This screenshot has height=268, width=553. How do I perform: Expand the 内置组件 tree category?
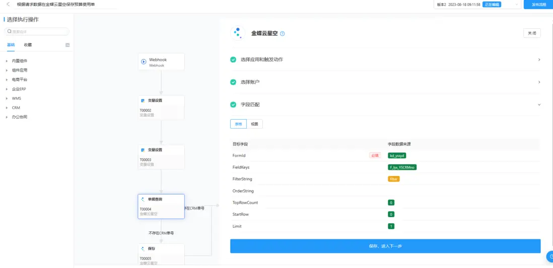point(7,61)
